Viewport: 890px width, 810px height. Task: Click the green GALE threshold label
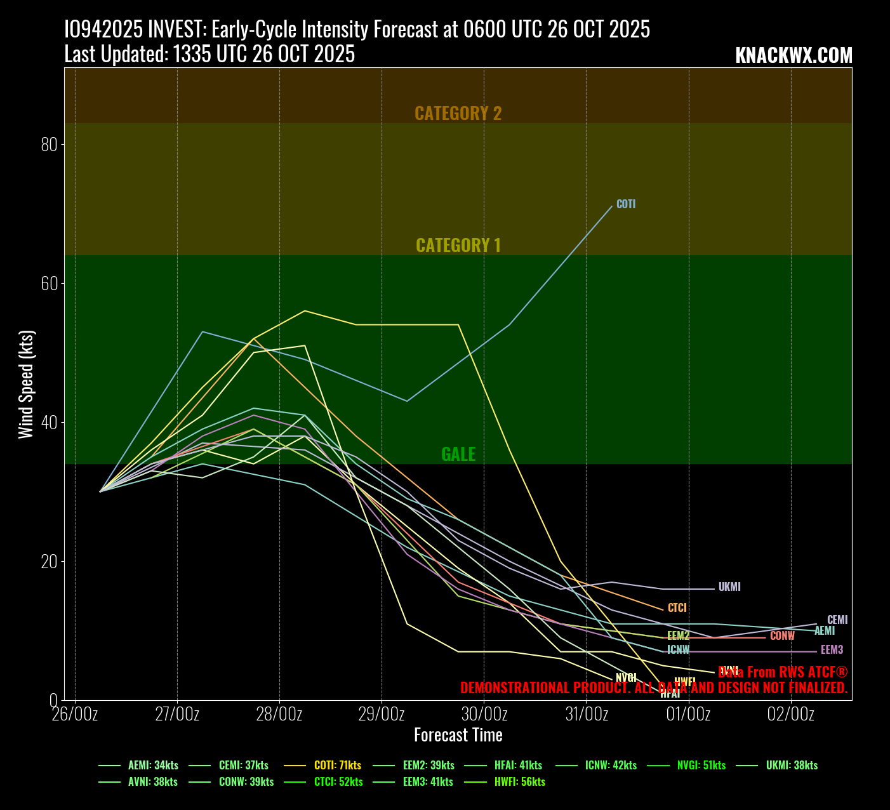[x=458, y=454]
